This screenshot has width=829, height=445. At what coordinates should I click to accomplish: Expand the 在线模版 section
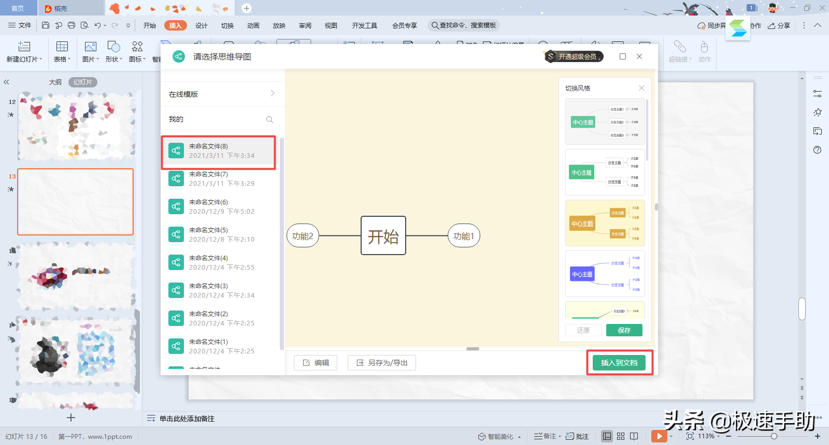(223, 94)
